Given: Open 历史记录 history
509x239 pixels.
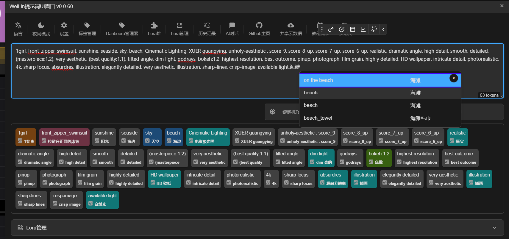Looking at the screenshot, I should tap(207, 29).
